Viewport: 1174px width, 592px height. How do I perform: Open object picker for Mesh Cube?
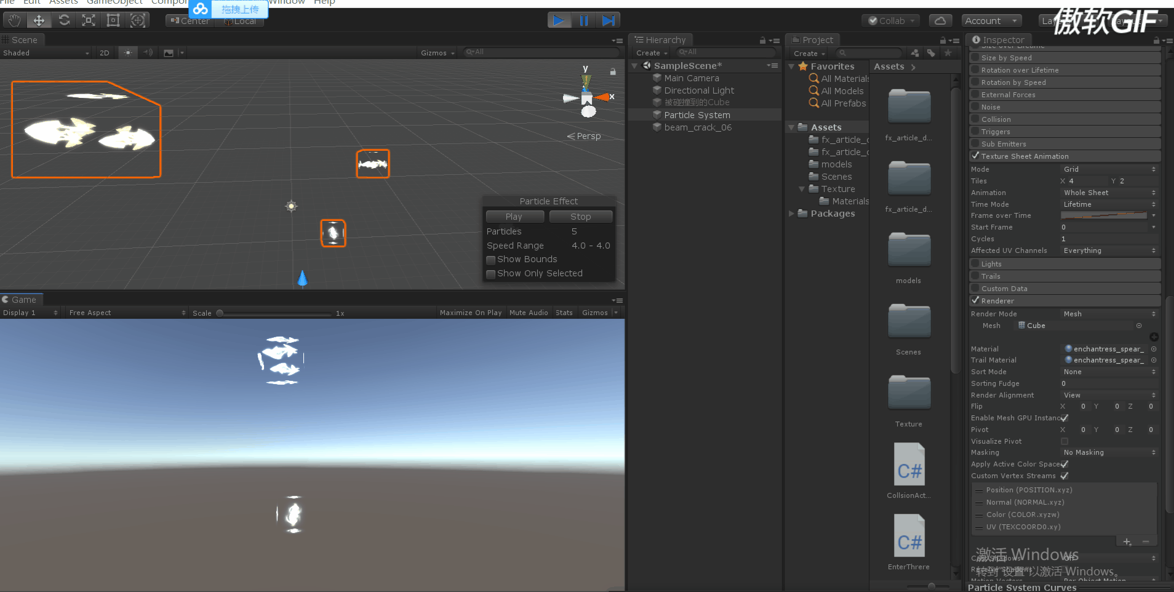pos(1139,326)
